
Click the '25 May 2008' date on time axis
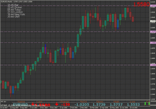pyautogui.click(x=114, y=108)
